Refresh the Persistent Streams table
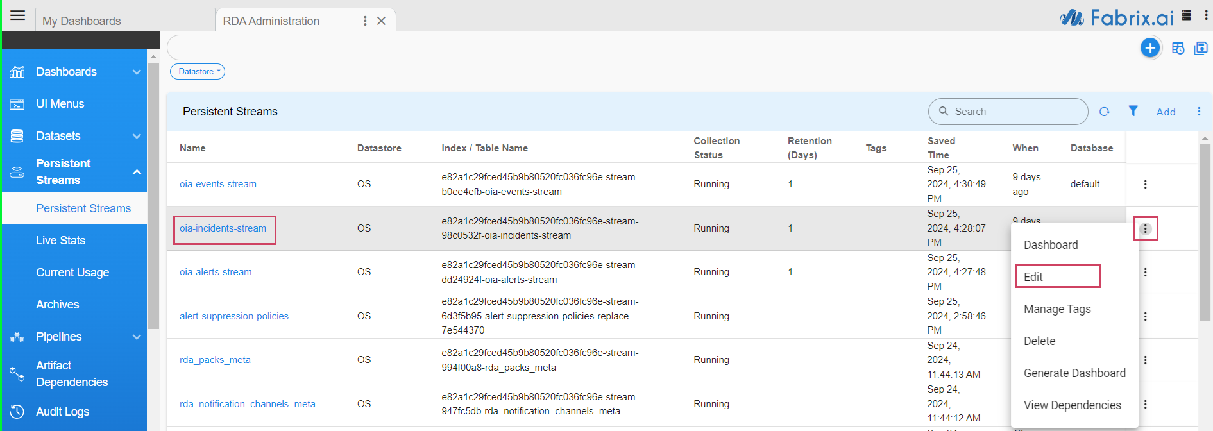Image resolution: width=1213 pixels, height=431 pixels. pyautogui.click(x=1104, y=112)
